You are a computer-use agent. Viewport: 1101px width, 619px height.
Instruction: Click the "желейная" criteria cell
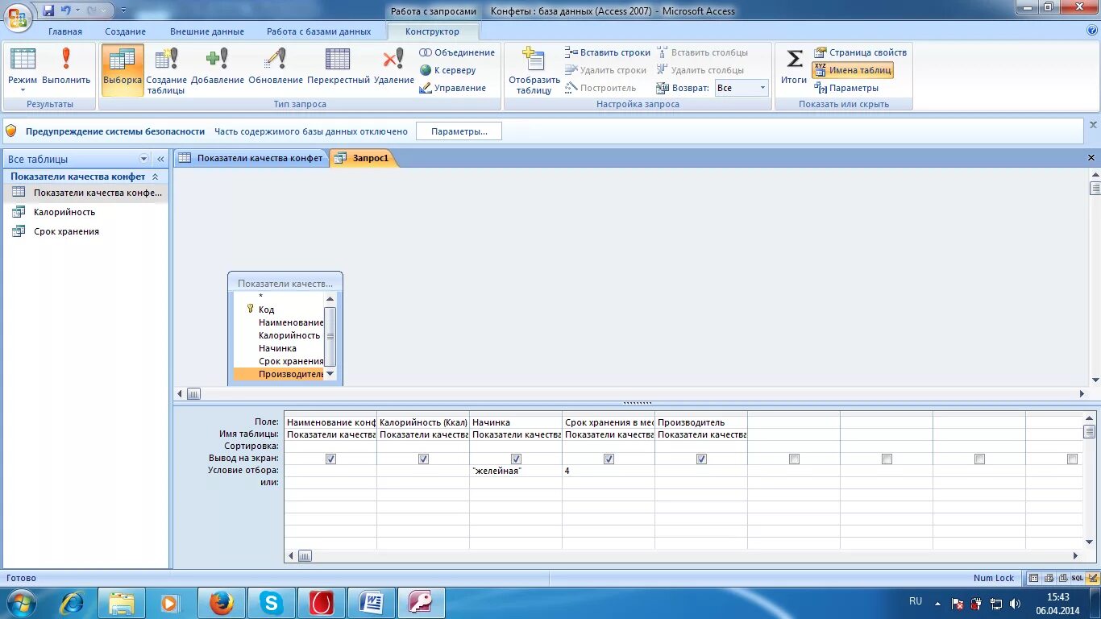tap(516, 471)
